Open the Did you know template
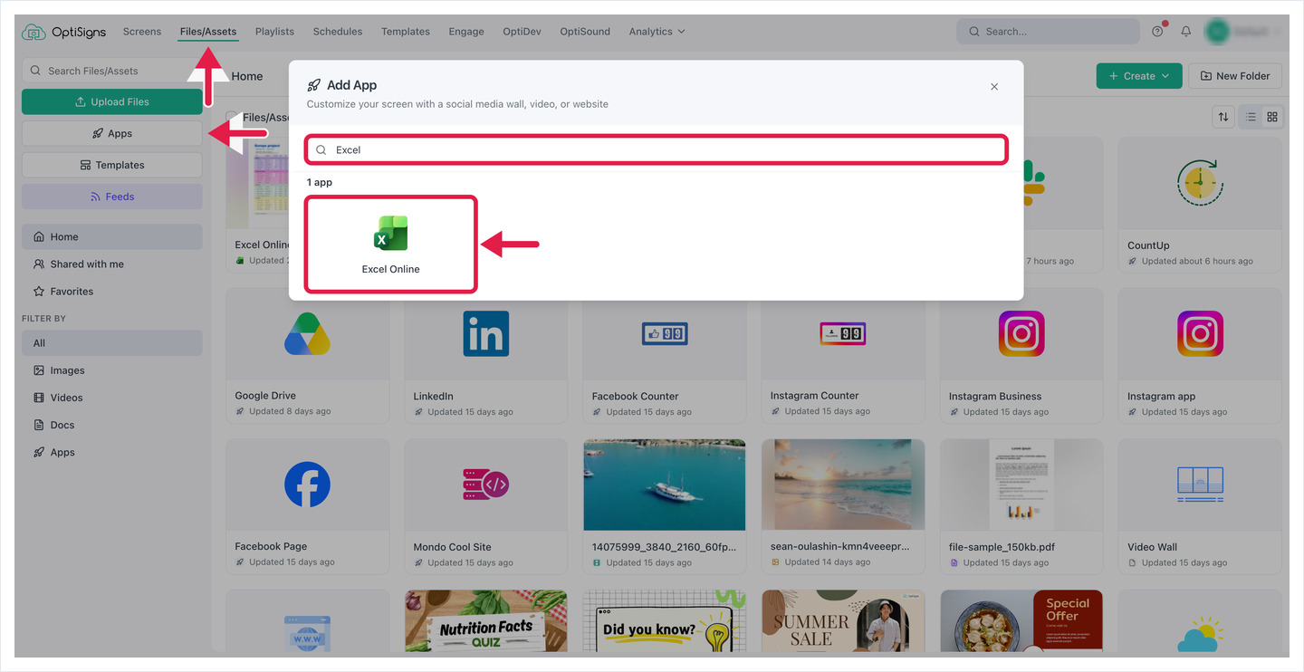Screen dimensions: 1304x672 [664, 621]
